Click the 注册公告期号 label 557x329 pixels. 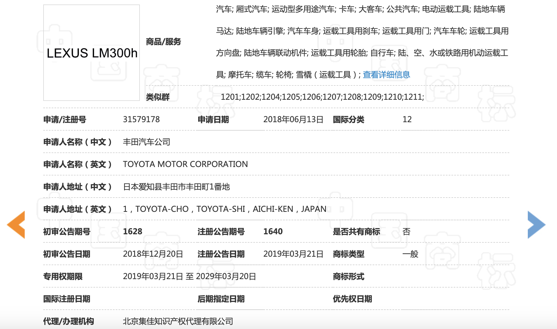221,231
